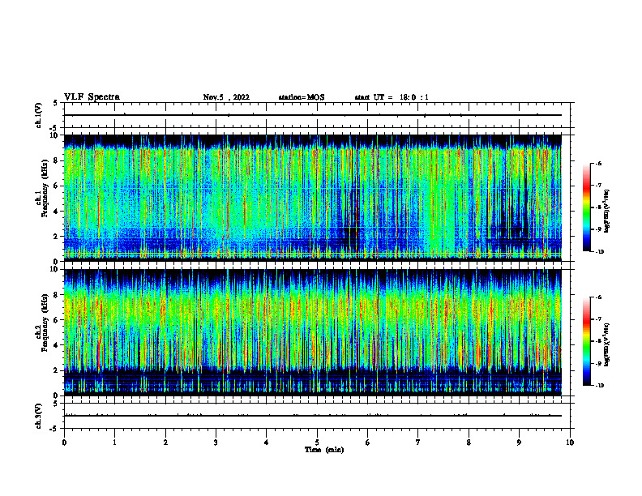This screenshot has height=496, width=642.
Task: Click the "-6" label on lower colorbar
Action: click(598, 297)
